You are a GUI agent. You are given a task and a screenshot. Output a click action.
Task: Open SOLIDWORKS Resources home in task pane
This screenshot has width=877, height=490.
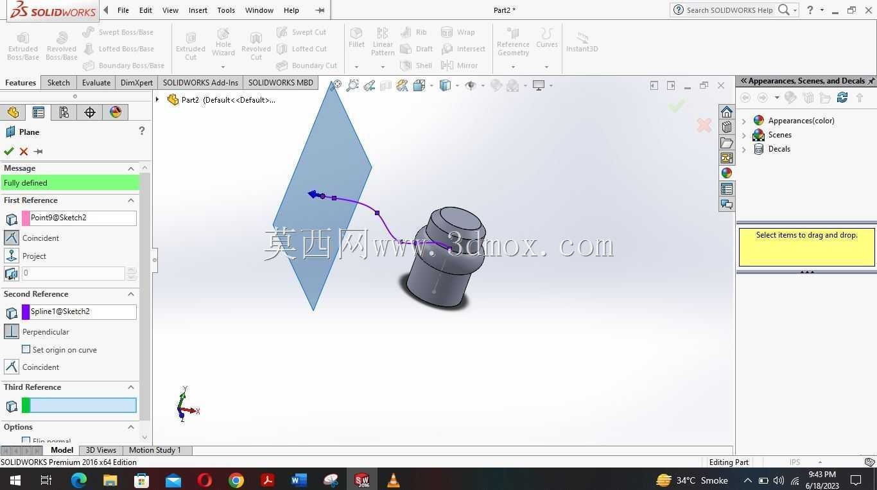point(727,112)
